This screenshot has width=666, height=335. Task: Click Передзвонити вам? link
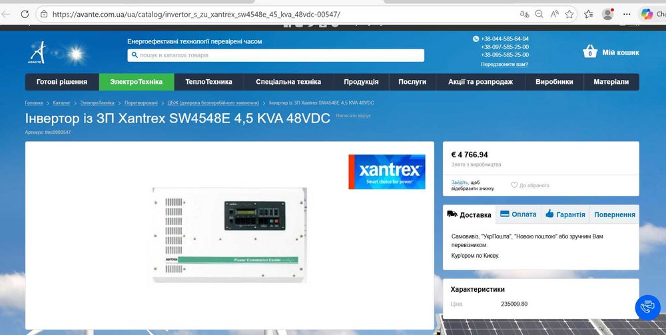tap(505, 65)
